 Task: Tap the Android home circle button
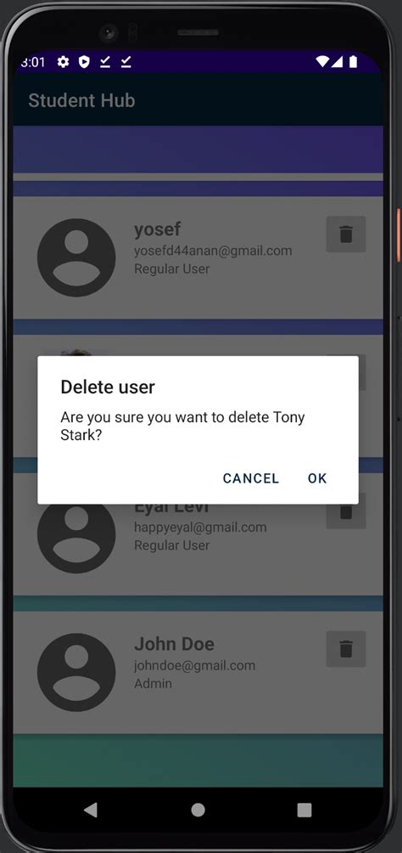coord(198,810)
